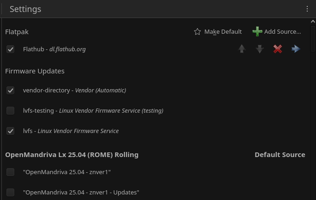Click the Add Source... button text

point(282,32)
